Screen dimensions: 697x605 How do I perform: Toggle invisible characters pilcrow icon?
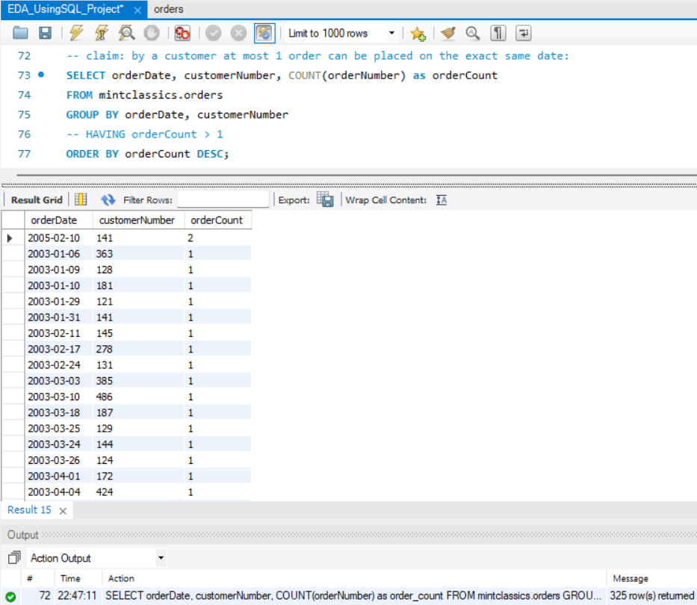pyautogui.click(x=498, y=34)
